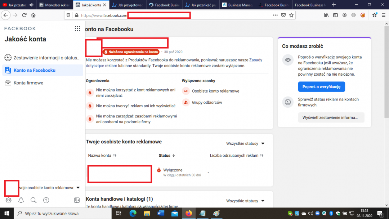
Task: Collapse the left sidebar panel icon
Action: [x=77, y=200]
